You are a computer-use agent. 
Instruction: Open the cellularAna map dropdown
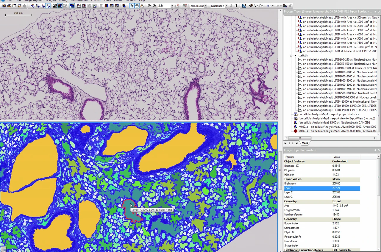[205, 5]
